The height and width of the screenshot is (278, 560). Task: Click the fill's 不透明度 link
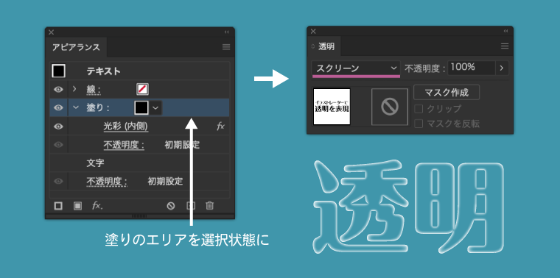(x=124, y=145)
